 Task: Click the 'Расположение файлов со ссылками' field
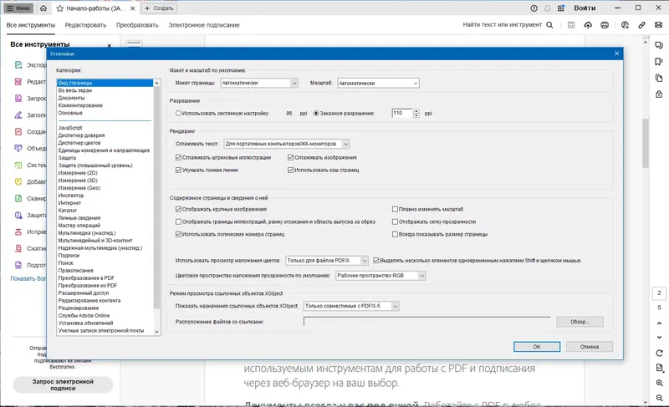tap(427, 322)
